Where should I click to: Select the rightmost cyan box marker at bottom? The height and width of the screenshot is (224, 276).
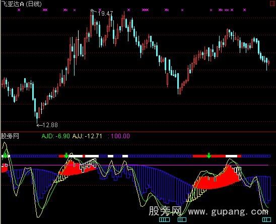coord(266,219)
